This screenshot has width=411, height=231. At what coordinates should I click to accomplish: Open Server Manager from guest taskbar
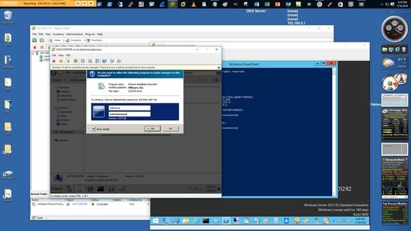(166, 221)
